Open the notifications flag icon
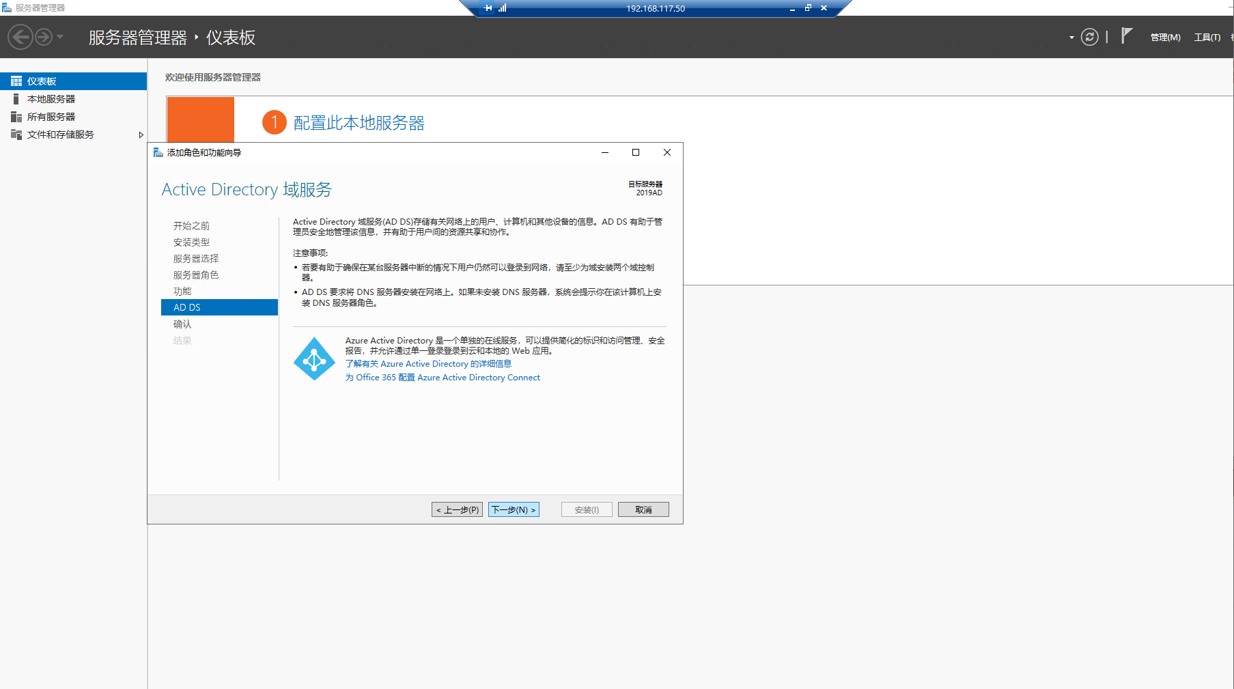 point(1127,36)
